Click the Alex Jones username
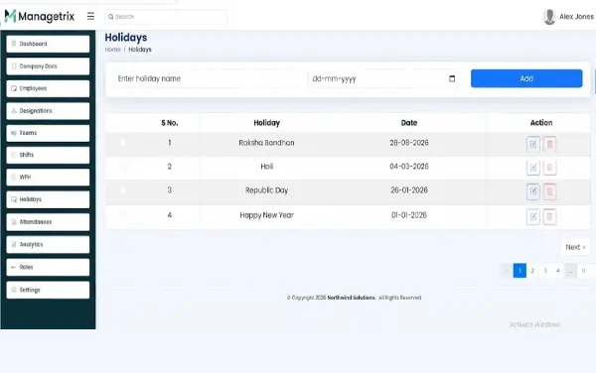The width and height of the screenshot is (596, 373). [576, 17]
